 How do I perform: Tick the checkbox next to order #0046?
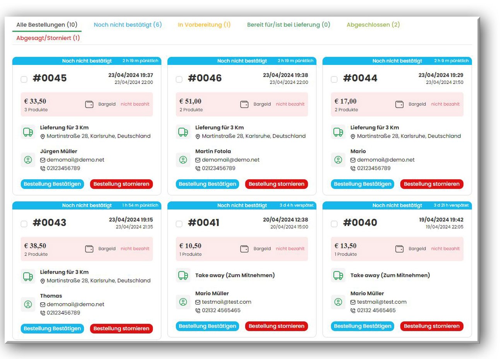point(179,79)
